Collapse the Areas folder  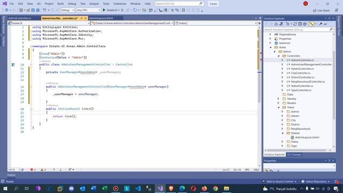pyautogui.click(x=271, y=47)
